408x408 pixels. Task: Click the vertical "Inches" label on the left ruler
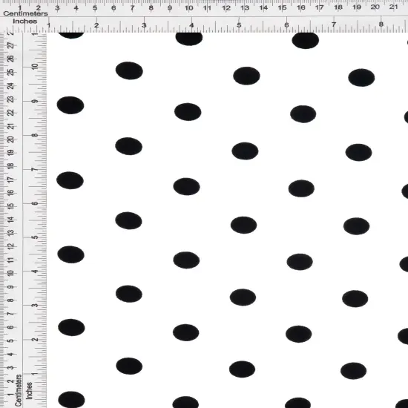pyautogui.click(x=30, y=390)
